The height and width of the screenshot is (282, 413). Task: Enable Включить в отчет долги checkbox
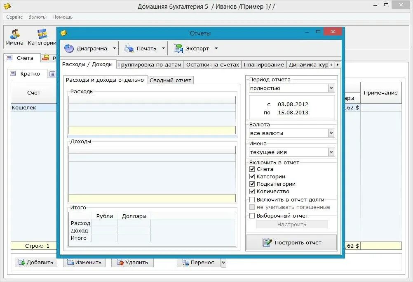click(252, 200)
